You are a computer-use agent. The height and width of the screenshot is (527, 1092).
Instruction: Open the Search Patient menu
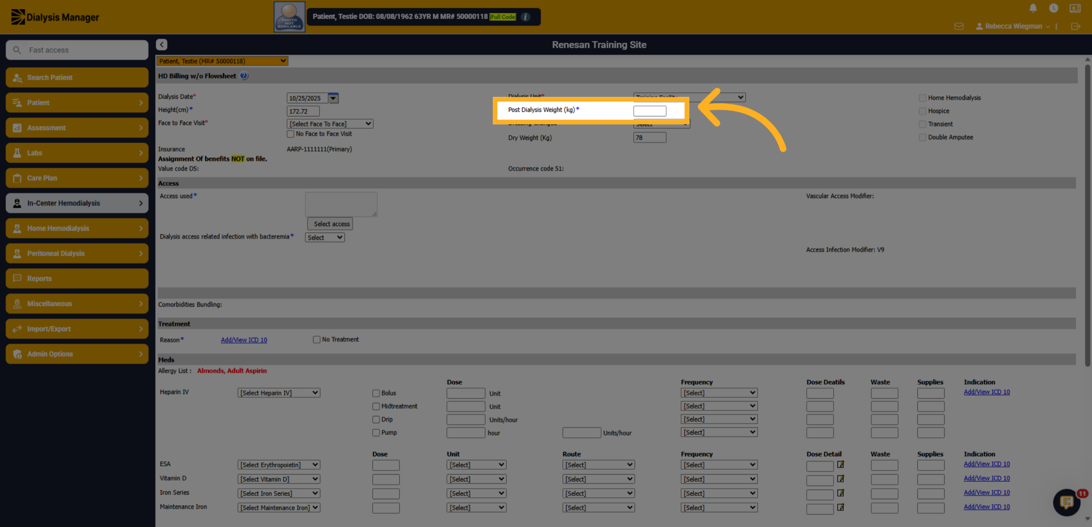point(77,77)
